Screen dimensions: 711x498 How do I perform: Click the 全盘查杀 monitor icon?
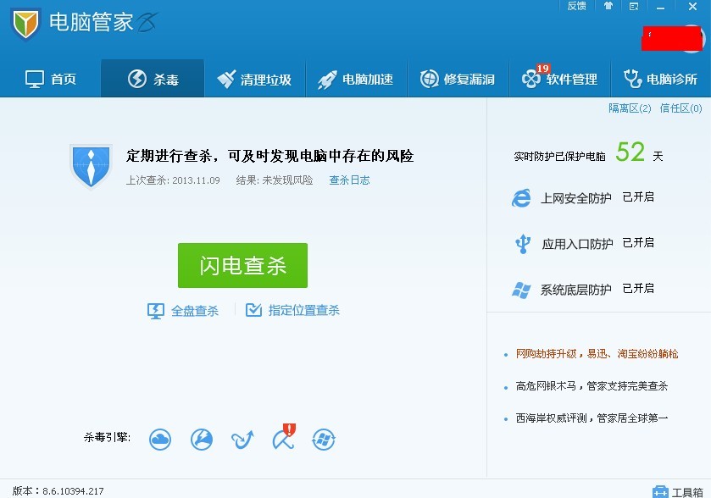point(156,311)
